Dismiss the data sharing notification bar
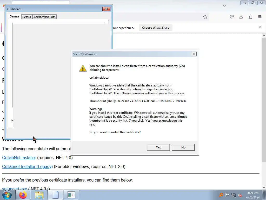 tap(260, 27)
